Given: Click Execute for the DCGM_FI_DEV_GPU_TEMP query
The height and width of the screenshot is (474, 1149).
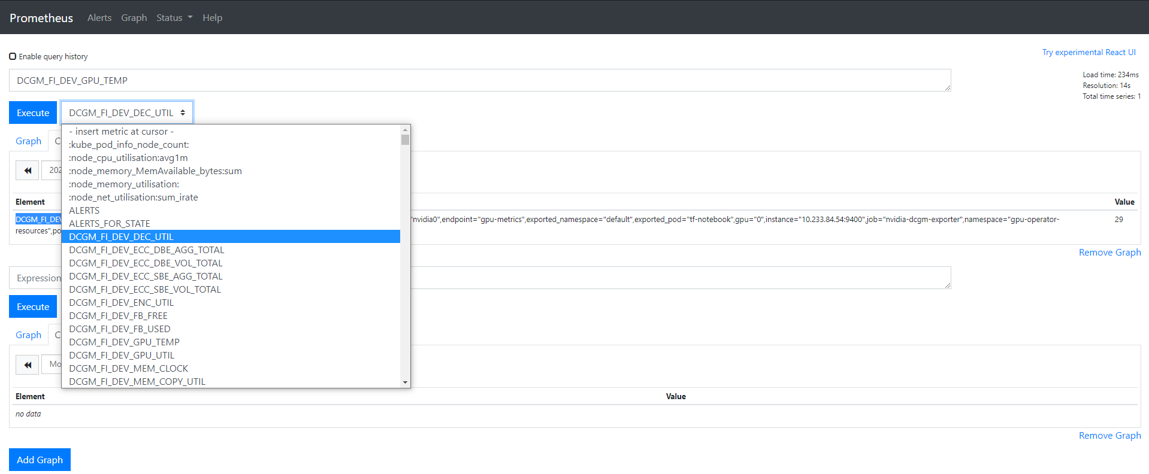Looking at the screenshot, I should click(33, 113).
